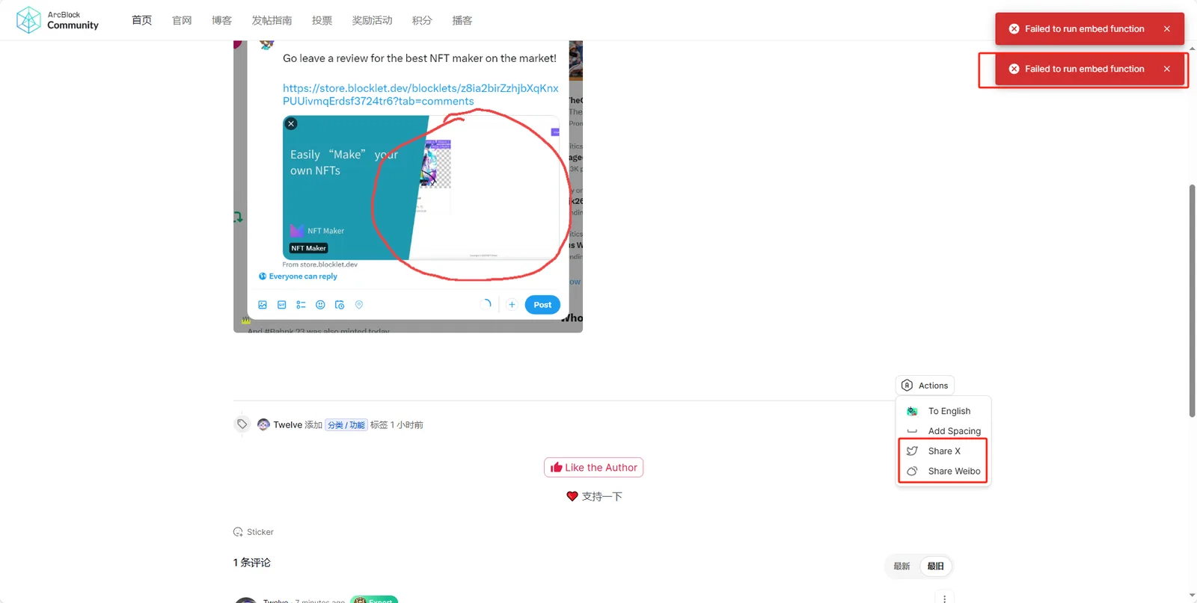Image resolution: width=1197 pixels, height=603 pixels.
Task: Navigate to 奖励活动
Action: click(x=372, y=20)
